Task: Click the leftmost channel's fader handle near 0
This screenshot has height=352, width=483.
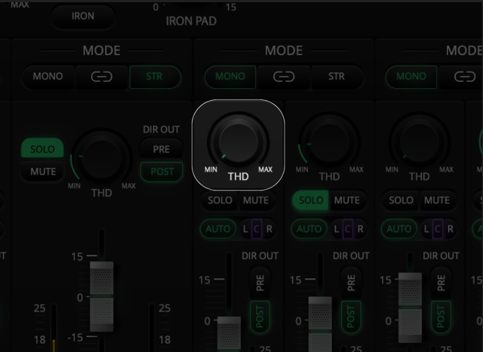Action: (x=102, y=297)
